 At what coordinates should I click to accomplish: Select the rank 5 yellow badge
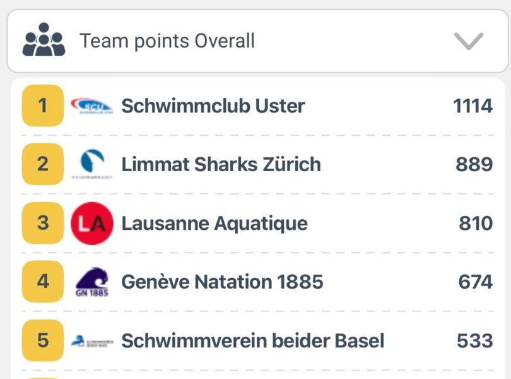pyautogui.click(x=43, y=340)
